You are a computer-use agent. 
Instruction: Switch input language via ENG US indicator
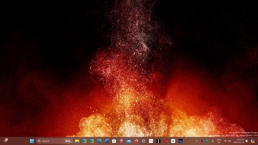tap(219, 141)
